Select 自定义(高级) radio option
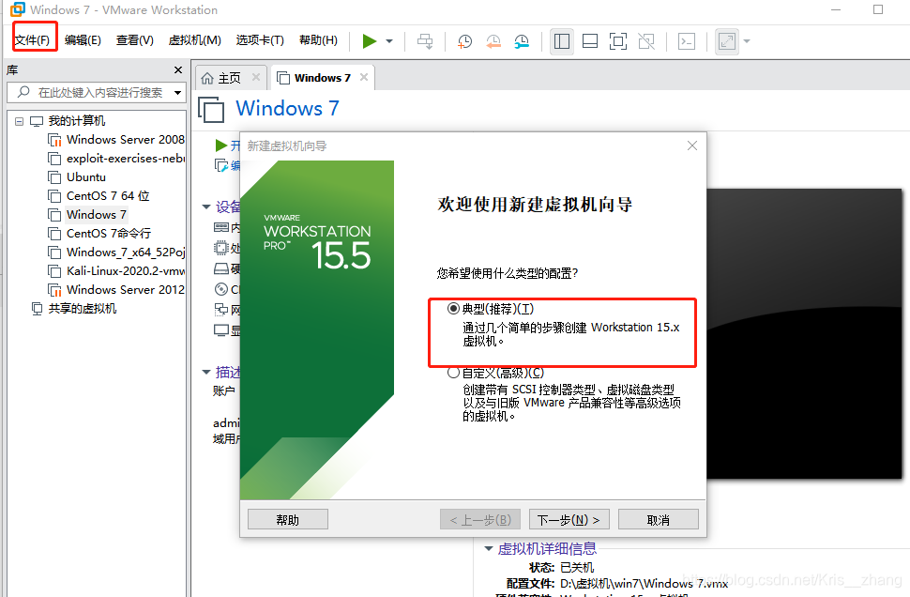The image size is (910, 597). (x=453, y=373)
